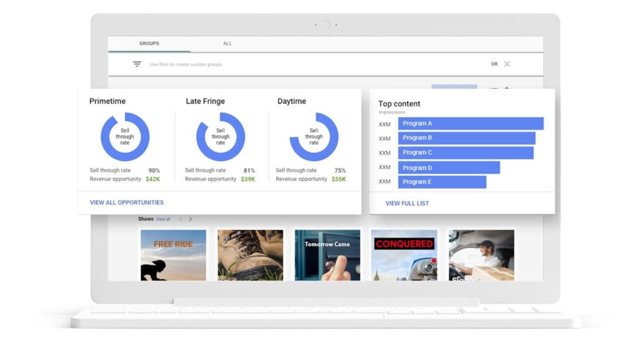
Task: Switch to the ALL tab
Action: 227,44
